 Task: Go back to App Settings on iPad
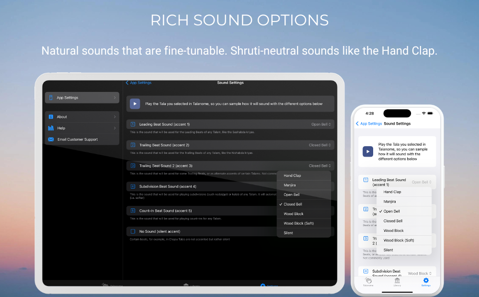[x=139, y=82]
